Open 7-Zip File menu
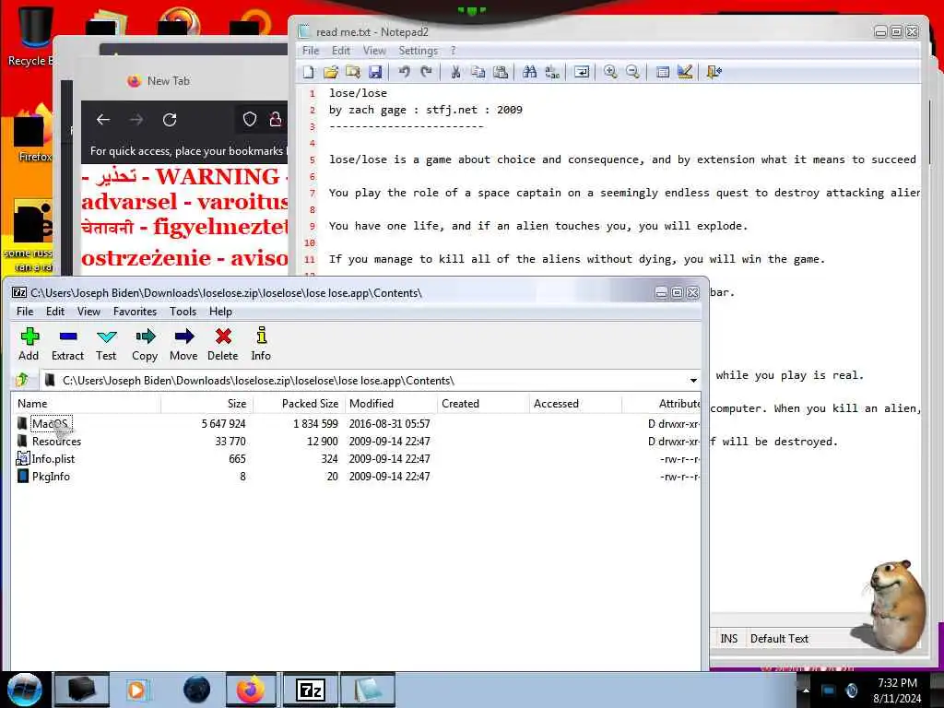944x708 pixels. click(25, 312)
